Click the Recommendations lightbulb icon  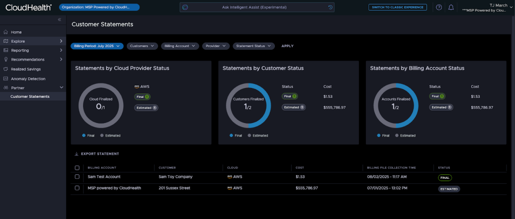[x=6, y=60]
